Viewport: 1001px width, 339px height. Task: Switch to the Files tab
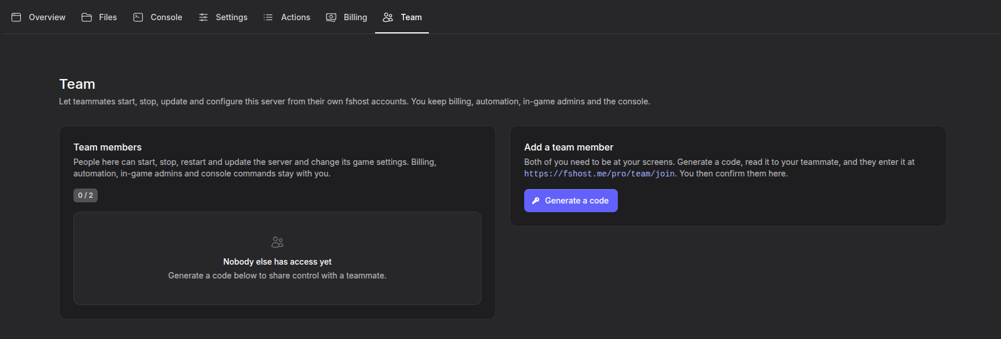point(99,17)
